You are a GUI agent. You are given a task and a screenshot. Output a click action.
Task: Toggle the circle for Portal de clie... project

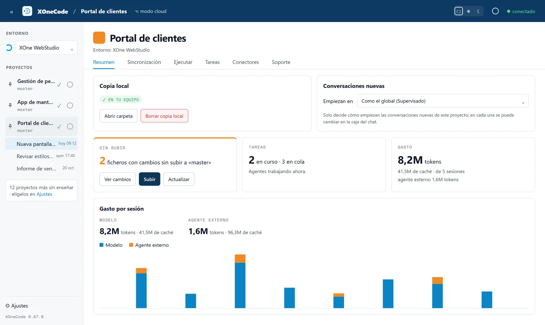point(70,126)
